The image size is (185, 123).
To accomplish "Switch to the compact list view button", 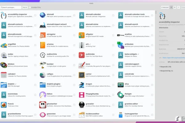I will pyautogui.click(x=175, y=7).
